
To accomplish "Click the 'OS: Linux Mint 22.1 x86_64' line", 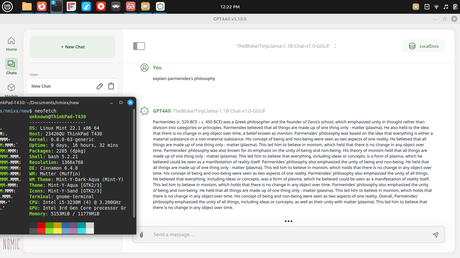I will pos(64,128).
